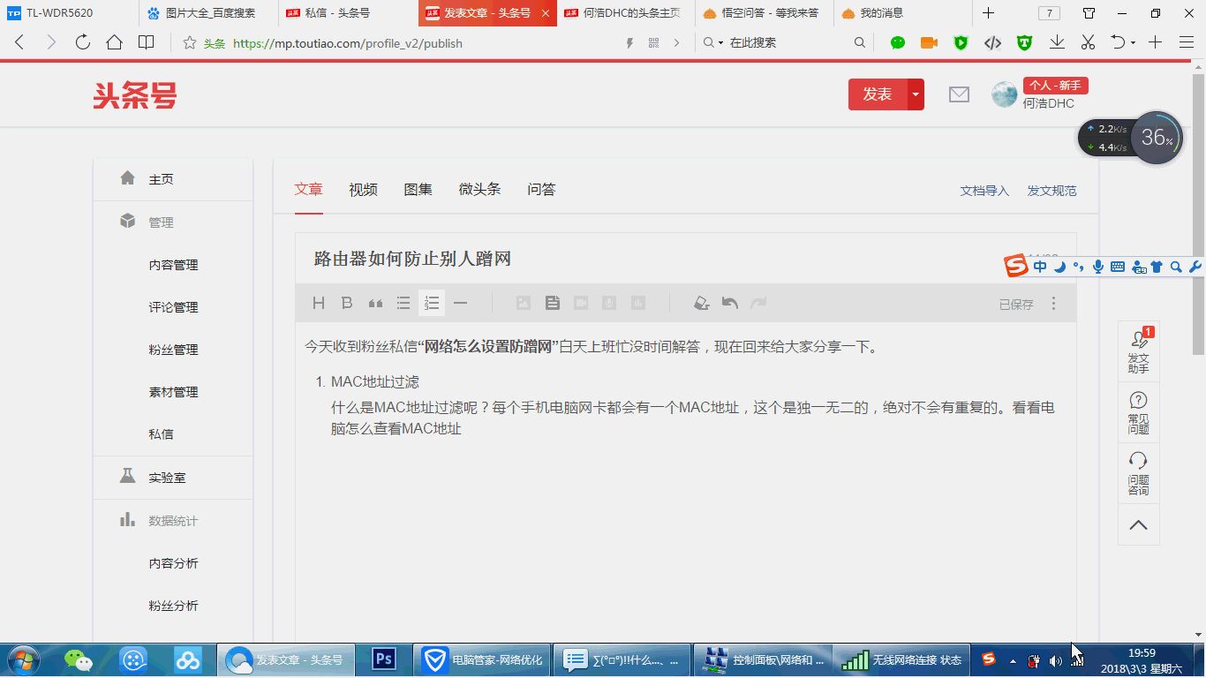The image size is (1206, 678).
Task: Bookmark page with star icon
Action: point(189,42)
